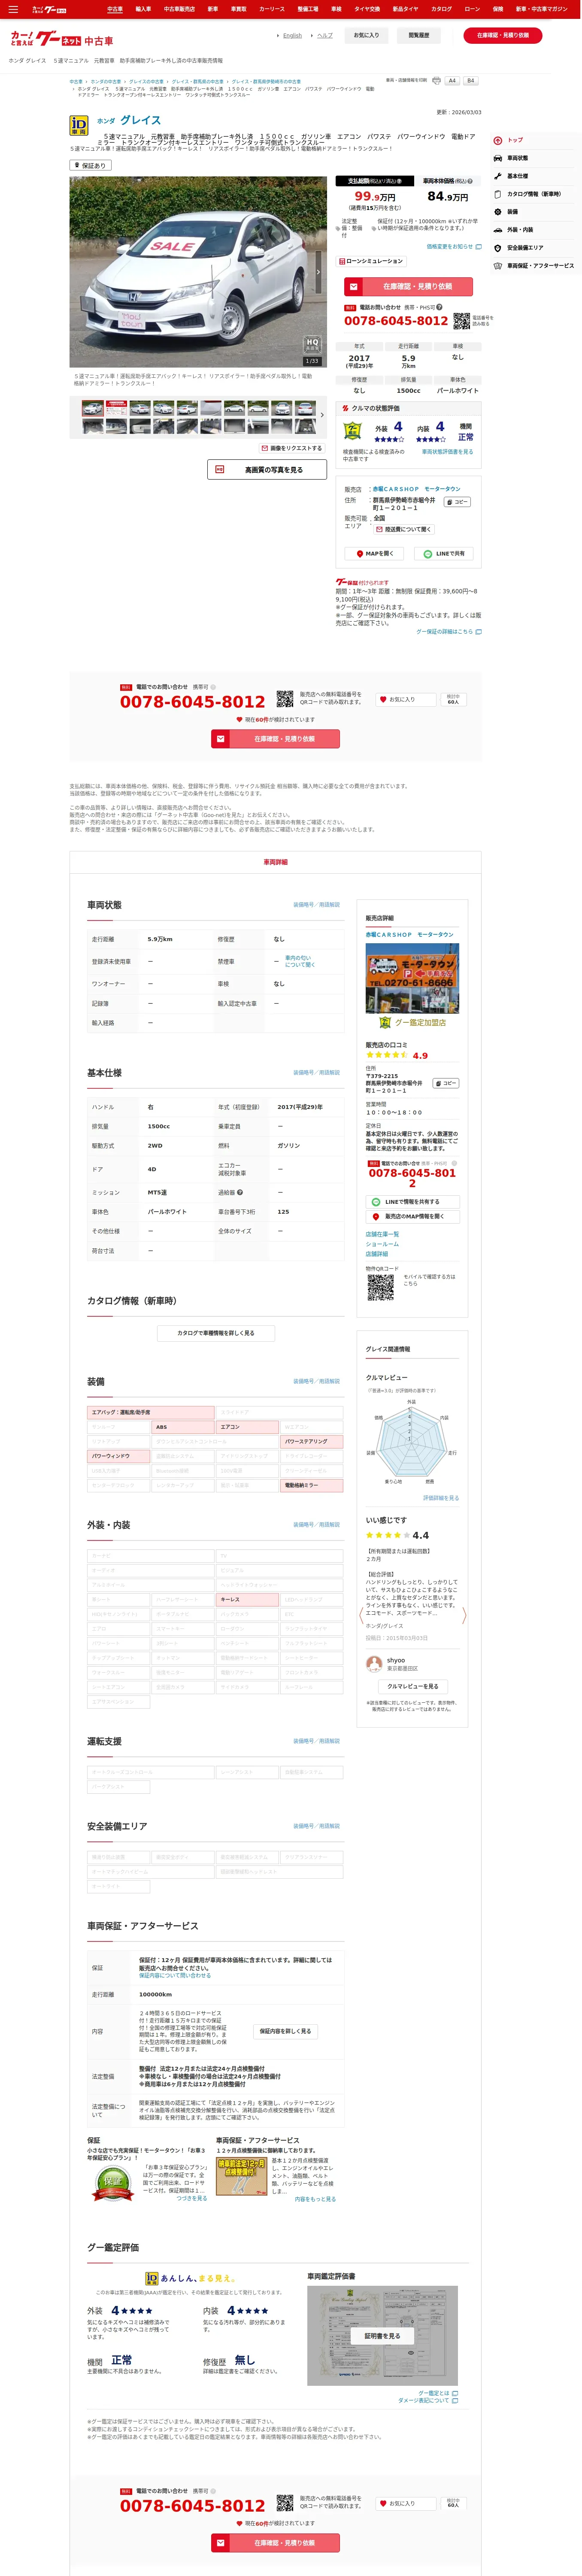
Task: Open the ローン top menu item
Action: [x=472, y=9]
